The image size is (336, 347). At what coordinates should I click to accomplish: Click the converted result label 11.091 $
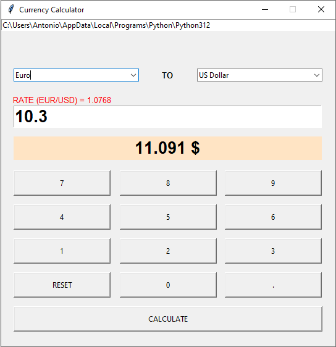[167, 148]
